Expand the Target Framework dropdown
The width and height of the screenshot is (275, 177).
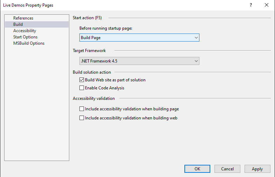(139, 61)
